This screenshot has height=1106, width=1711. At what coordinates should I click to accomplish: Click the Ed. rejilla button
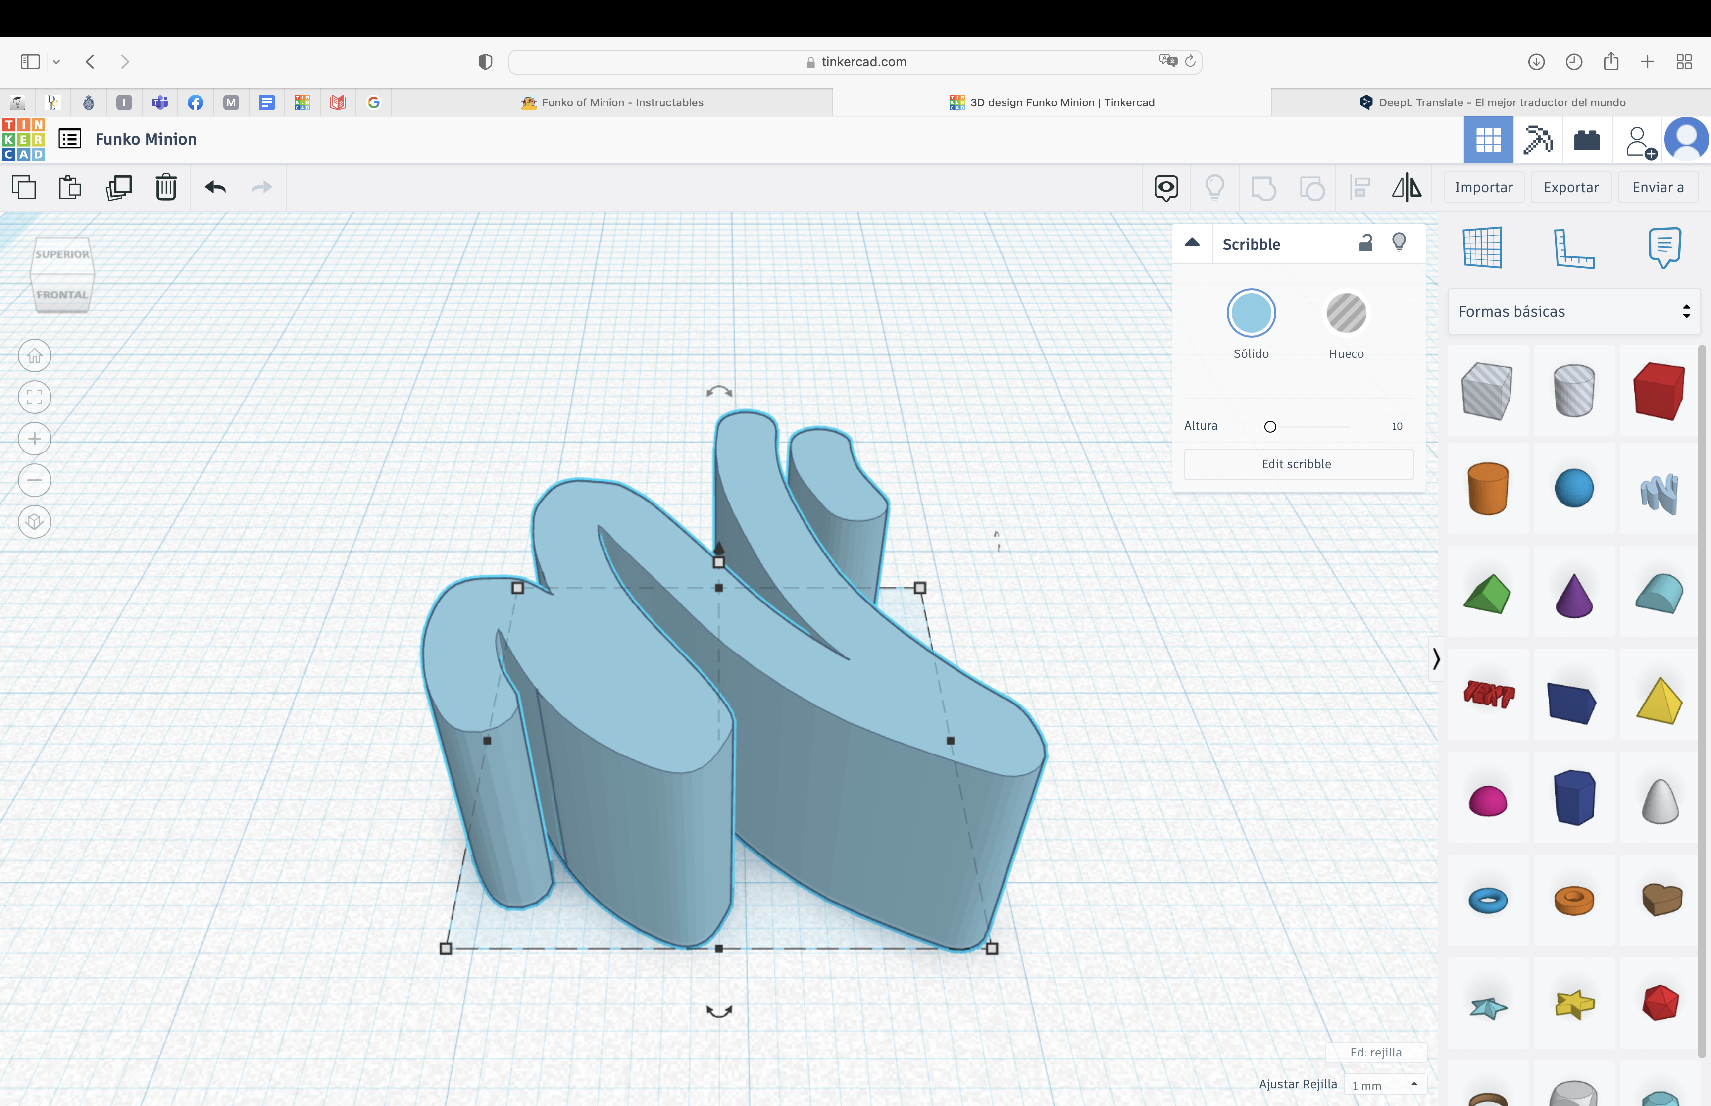1376,1052
